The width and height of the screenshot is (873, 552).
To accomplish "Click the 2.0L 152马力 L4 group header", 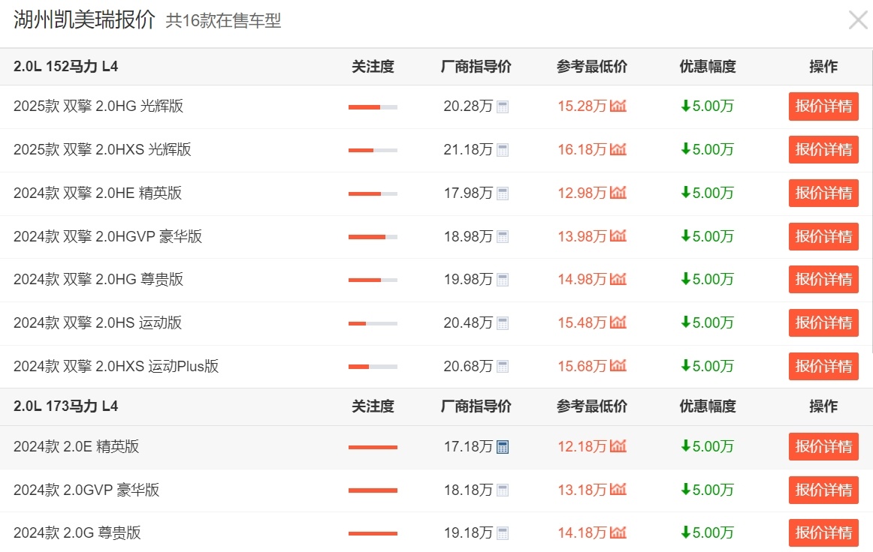I will click(x=65, y=67).
